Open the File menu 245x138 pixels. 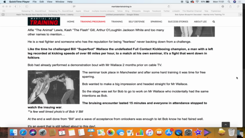tap(34, 2)
